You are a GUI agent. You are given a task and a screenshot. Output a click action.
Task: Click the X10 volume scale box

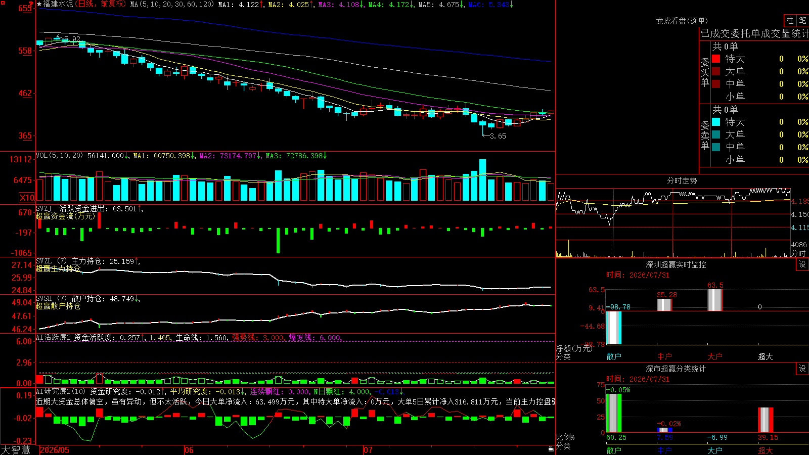coord(27,198)
